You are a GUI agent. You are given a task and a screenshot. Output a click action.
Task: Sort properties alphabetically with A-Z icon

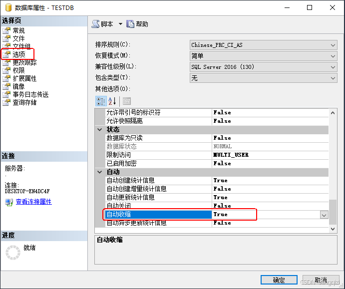pos(112,101)
